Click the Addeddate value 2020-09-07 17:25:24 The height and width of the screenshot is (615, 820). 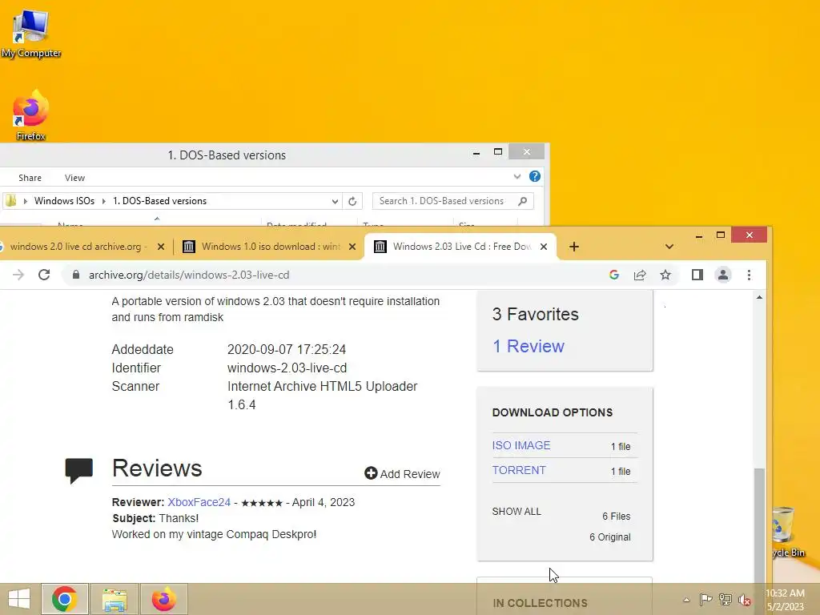click(287, 349)
